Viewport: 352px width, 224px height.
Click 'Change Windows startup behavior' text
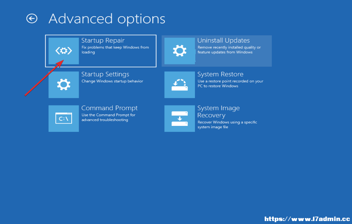tap(112, 81)
